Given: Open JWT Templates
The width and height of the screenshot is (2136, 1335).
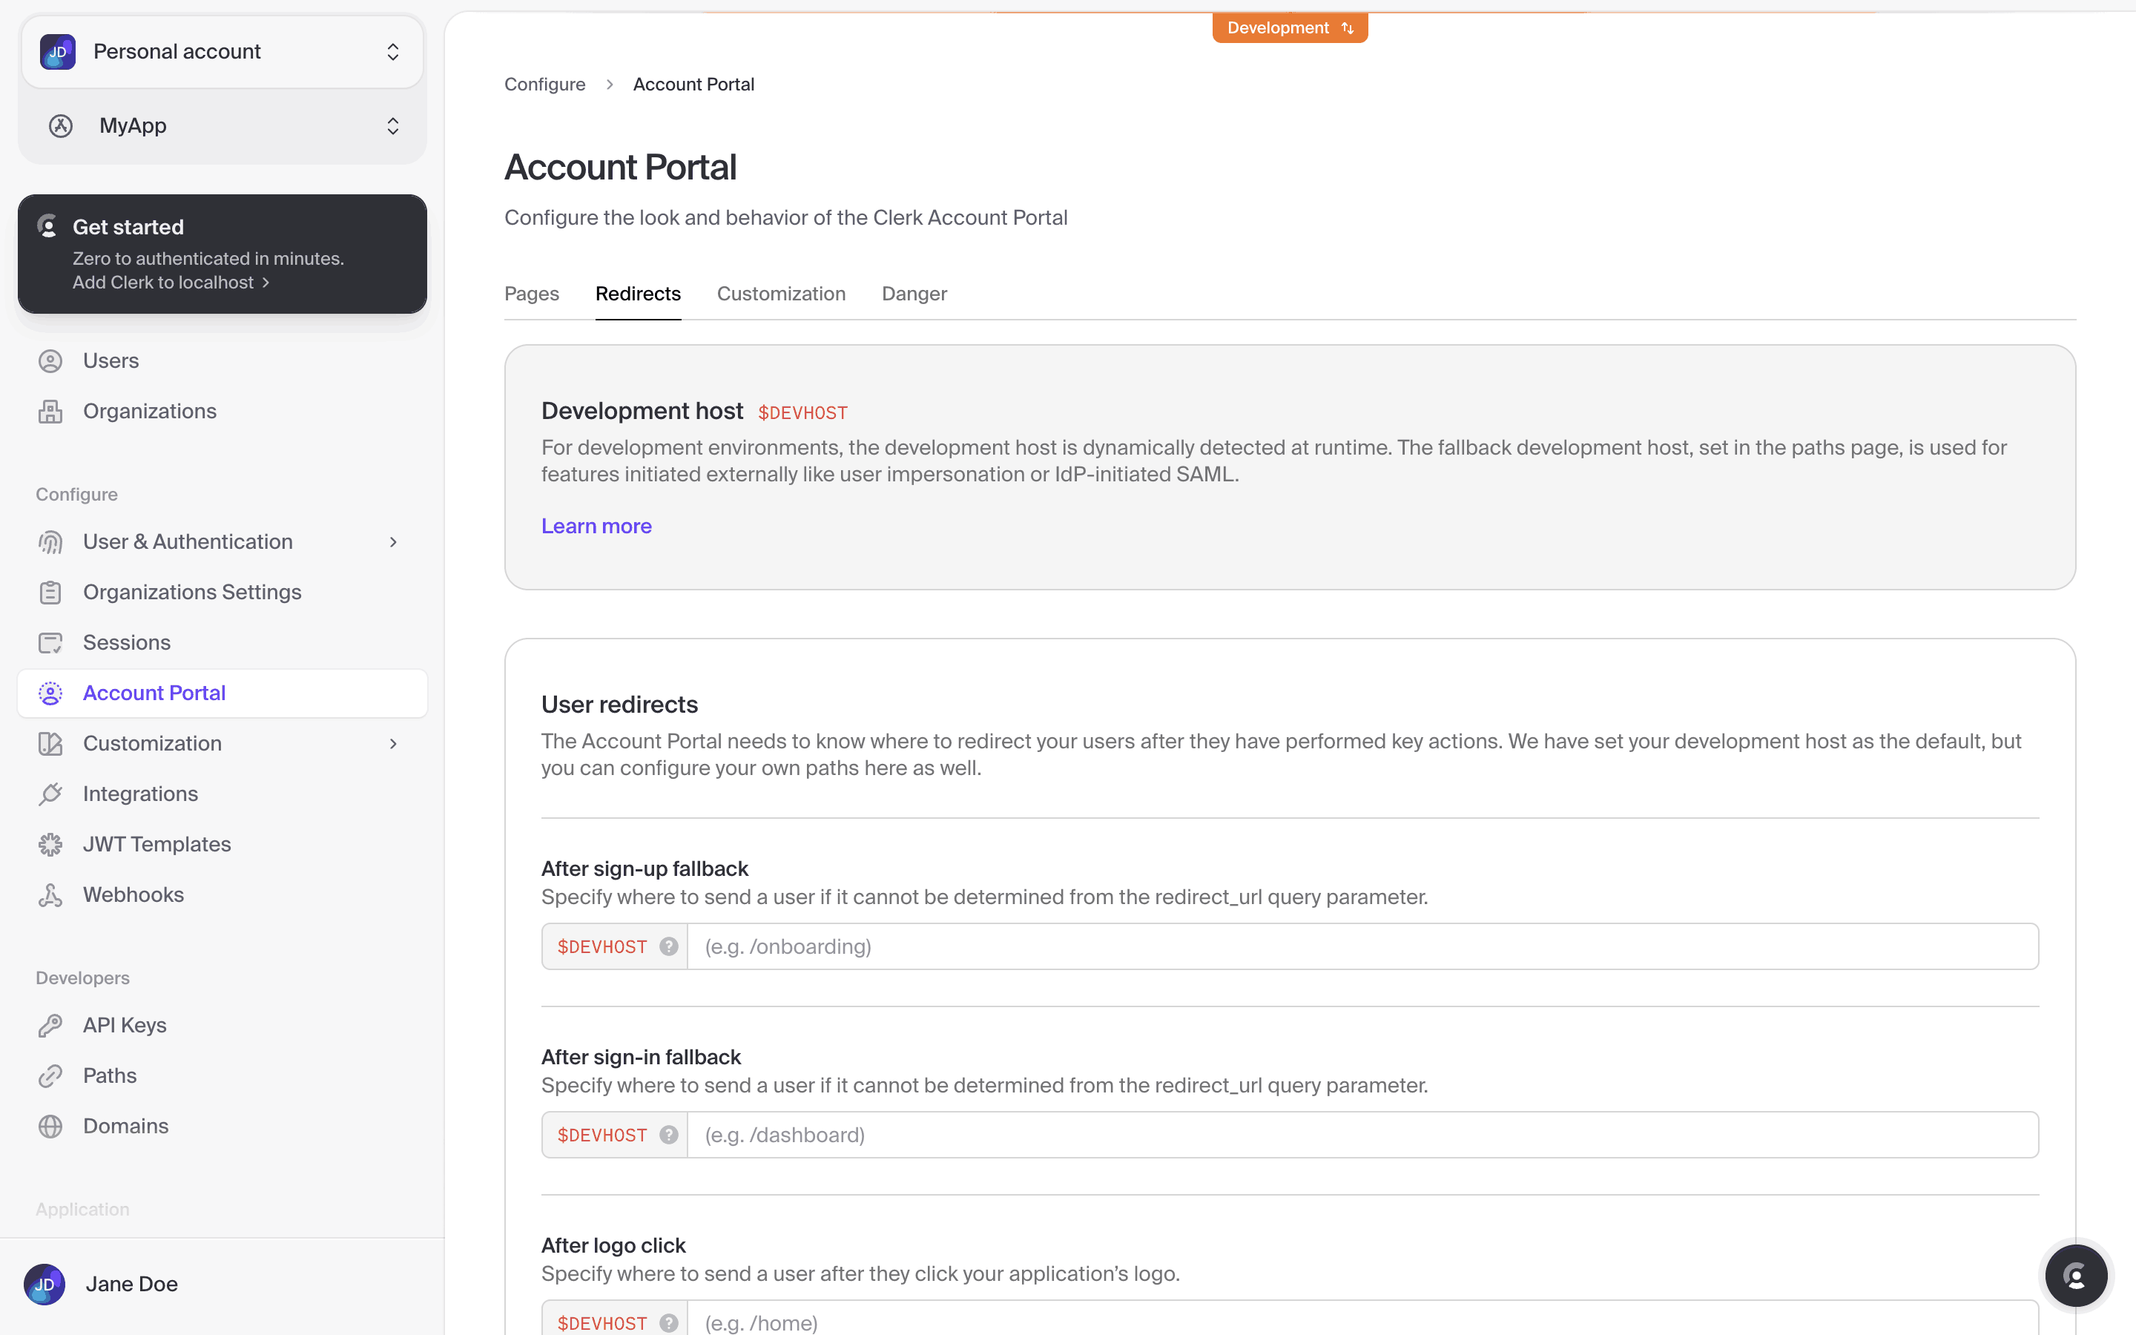Looking at the screenshot, I should tap(156, 843).
